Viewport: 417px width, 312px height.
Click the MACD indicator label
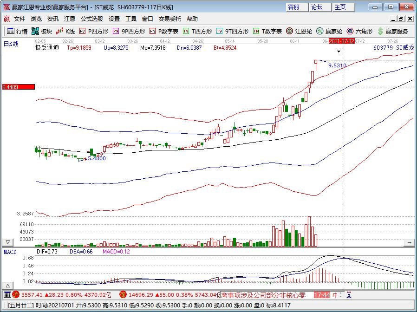tap(10, 252)
